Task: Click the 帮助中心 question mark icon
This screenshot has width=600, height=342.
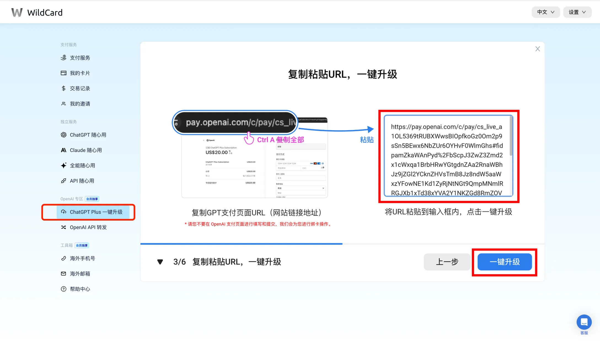Action: click(64, 289)
